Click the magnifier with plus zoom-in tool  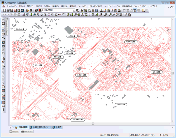pos(3,27)
